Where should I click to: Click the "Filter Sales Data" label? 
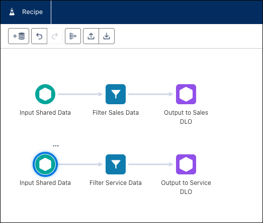click(x=116, y=113)
